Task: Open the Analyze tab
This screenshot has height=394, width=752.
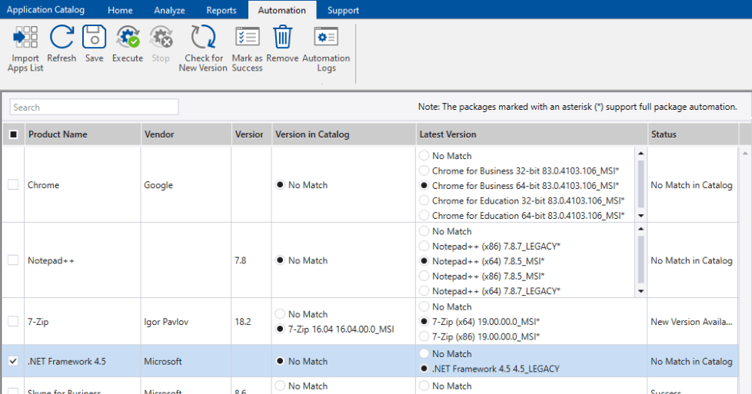Action: [x=169, y=10]
